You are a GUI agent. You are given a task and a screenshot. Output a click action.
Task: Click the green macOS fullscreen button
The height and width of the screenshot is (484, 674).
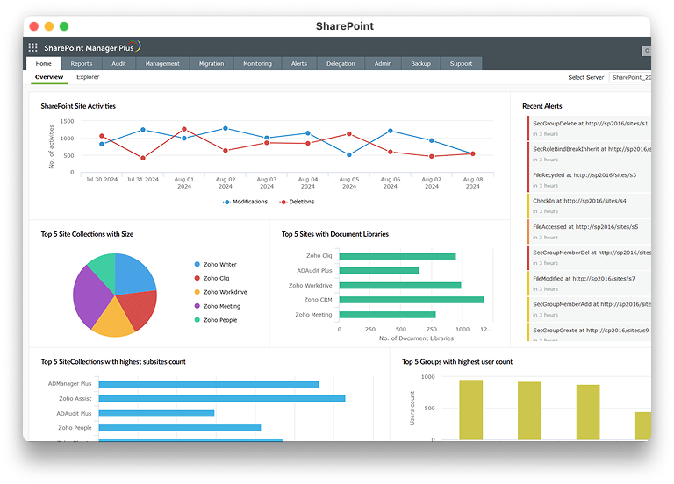[64, 26]
